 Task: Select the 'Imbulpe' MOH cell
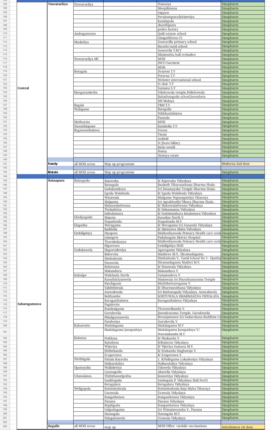(x=88, y=275)
